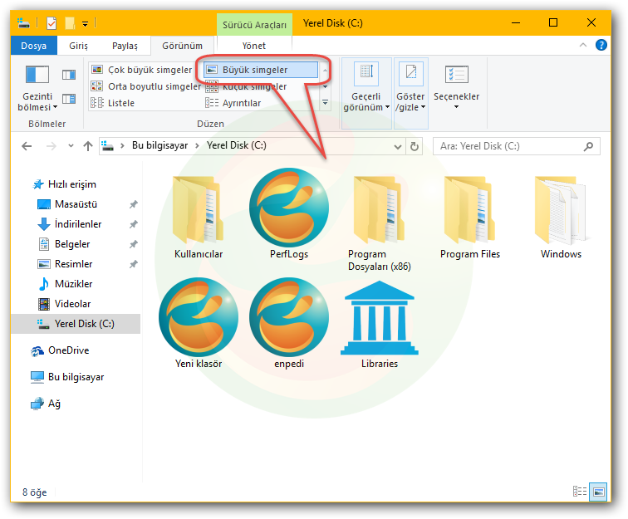Image resolution: width=628 pixels, height=519 pixels.
Task: Go back with the left arrow
Action: pyautogui.click(x=27, y=146)
